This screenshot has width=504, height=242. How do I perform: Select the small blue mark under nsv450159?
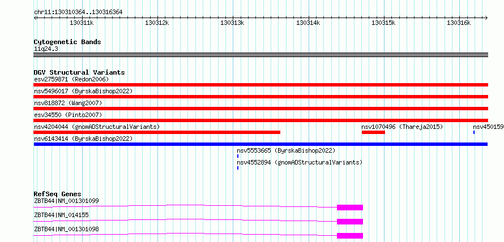(474, 132)
